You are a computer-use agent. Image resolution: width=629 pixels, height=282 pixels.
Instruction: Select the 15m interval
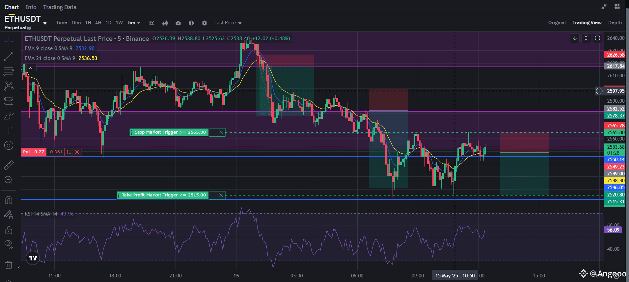tap(76, 23)
